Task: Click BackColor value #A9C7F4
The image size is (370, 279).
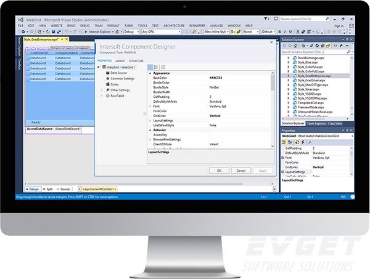Action: coord(216,78)
